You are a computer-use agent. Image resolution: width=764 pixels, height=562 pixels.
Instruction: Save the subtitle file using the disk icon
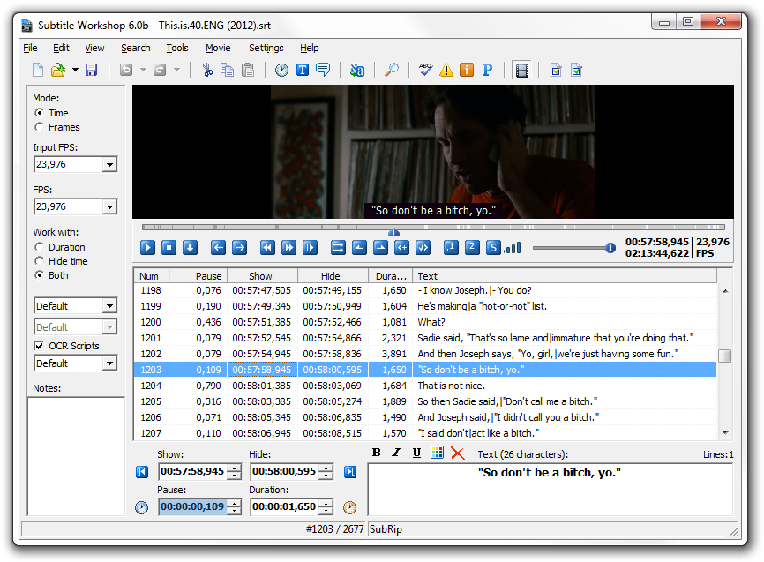tap(92, 69)
